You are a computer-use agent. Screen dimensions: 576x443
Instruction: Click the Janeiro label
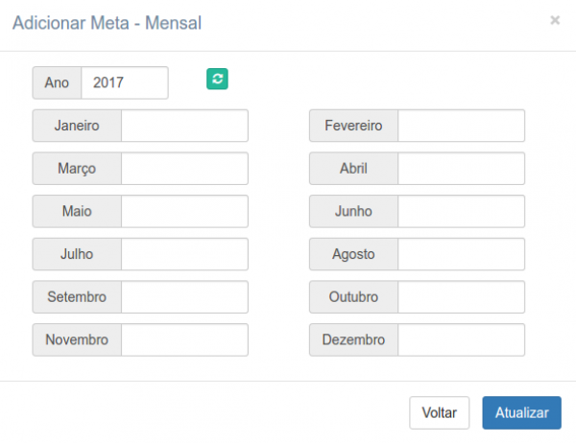pos(77,126)
